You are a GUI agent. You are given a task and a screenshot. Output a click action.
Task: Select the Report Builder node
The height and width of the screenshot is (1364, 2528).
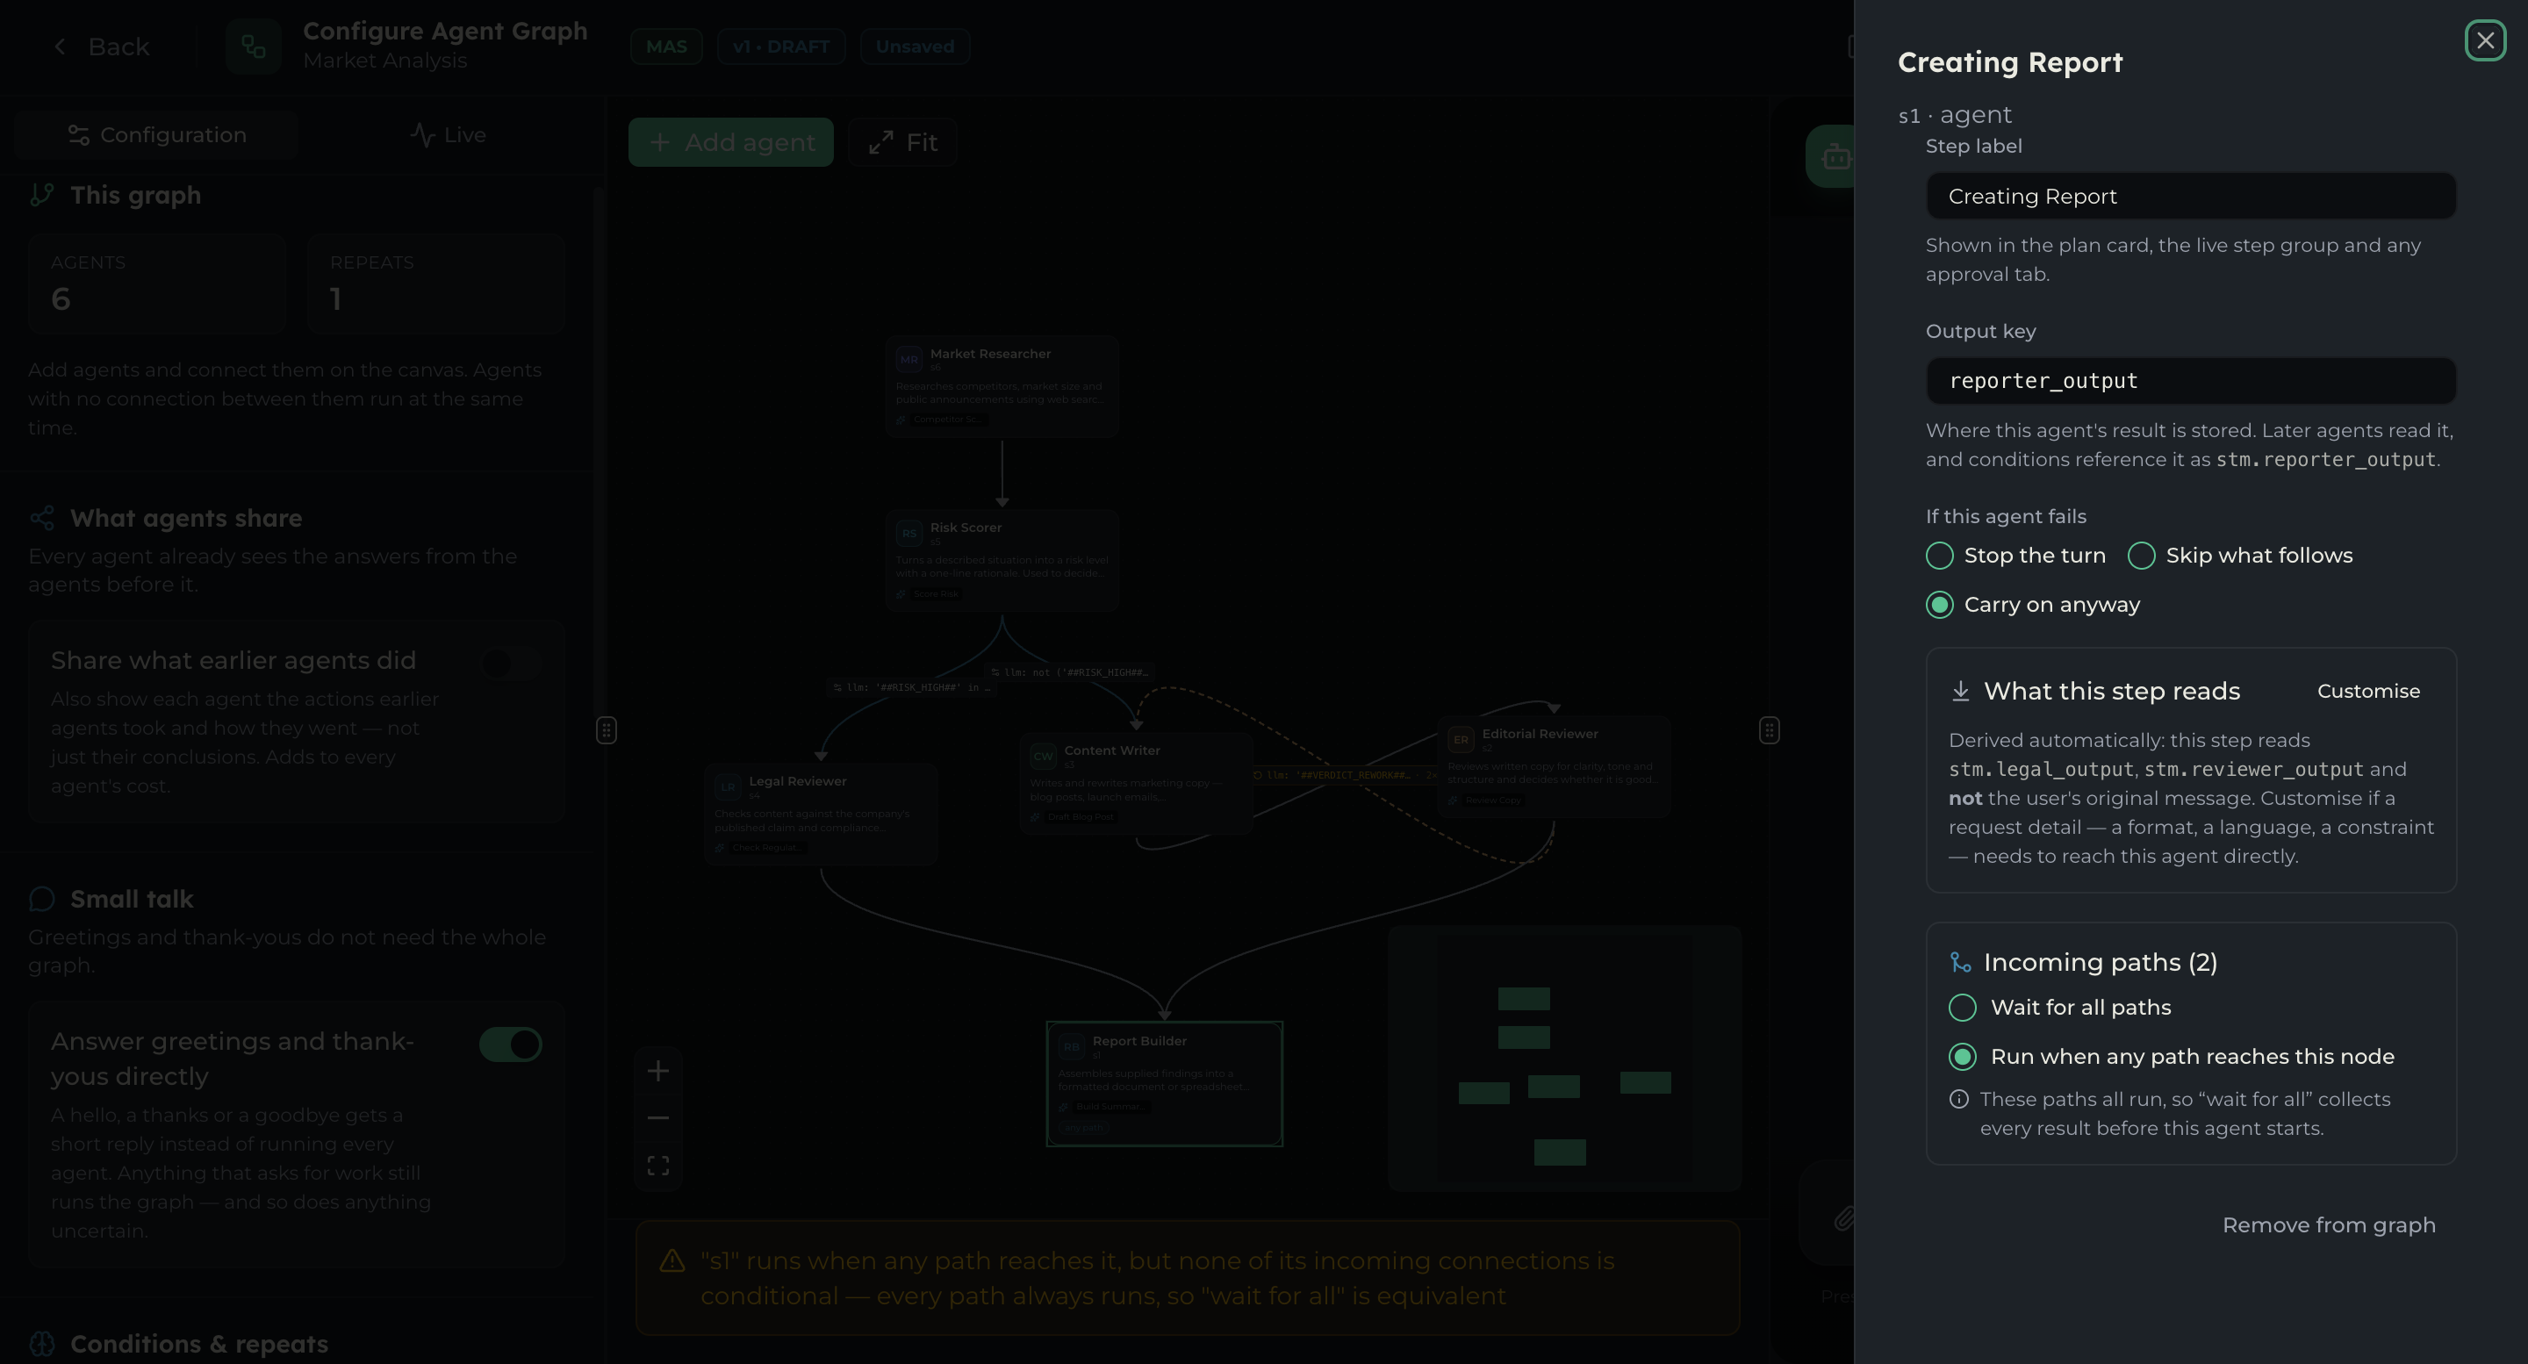[x=1164, y=1083]
